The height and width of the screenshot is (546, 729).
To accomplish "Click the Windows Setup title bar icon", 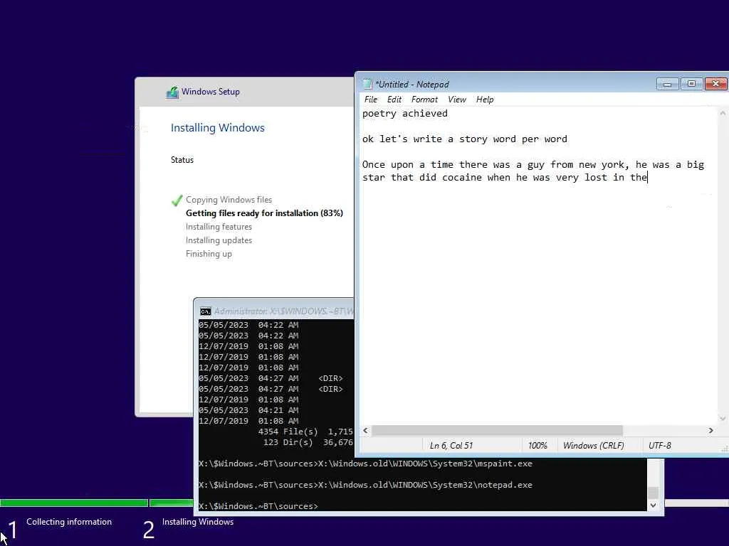I will click(172, 92).
